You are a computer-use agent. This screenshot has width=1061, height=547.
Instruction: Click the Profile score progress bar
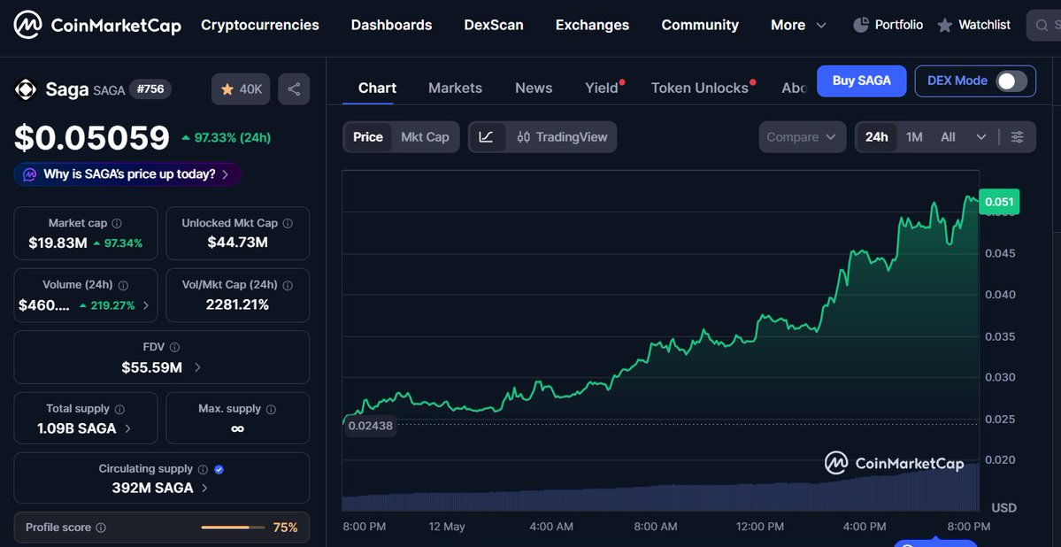(x=233, y=528)
